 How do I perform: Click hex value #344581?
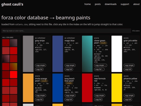point(68,47)
